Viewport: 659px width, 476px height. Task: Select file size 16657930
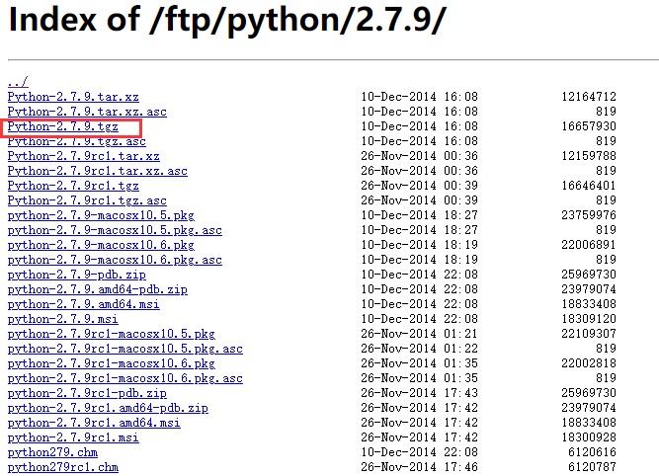click(589, 126)
